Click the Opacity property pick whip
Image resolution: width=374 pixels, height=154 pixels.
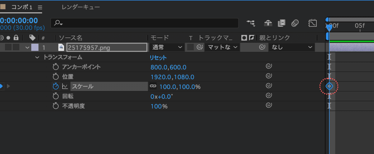coord(268,106)
